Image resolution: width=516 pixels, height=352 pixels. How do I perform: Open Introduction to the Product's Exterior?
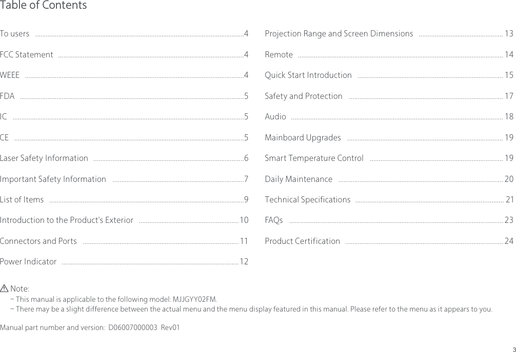(67, 220)
